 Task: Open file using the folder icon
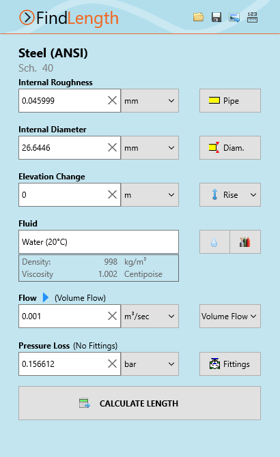coord(198,17)
